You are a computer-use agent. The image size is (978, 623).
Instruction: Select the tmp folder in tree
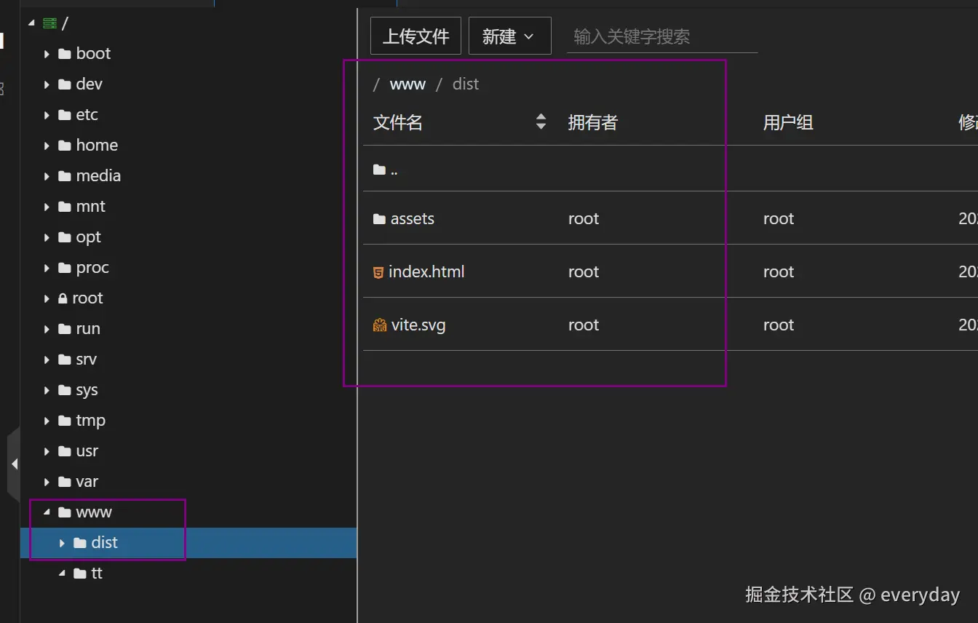[90, 420]
